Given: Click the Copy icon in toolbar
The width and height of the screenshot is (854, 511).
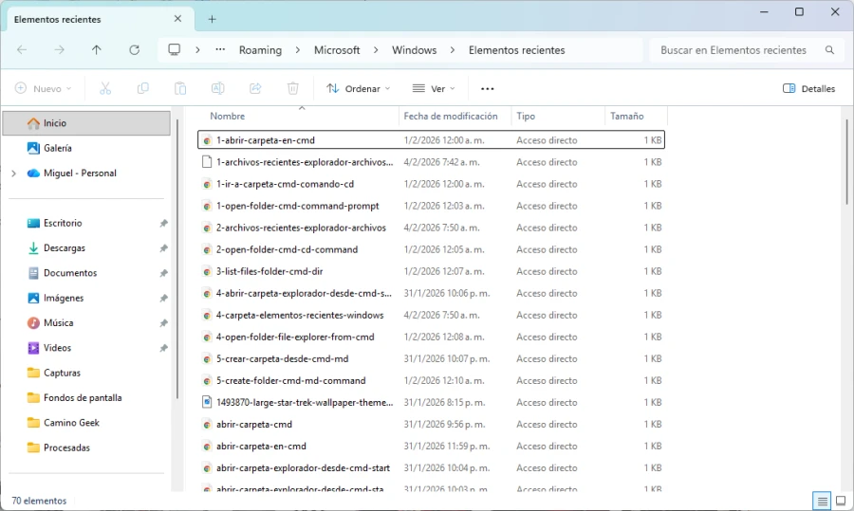Looking at the screenshot, I should (142, 89).
